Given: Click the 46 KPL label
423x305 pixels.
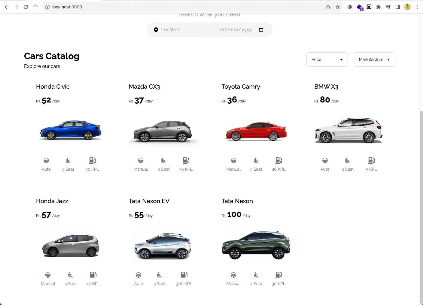Looking at the screenshot, I should point(278,169).
